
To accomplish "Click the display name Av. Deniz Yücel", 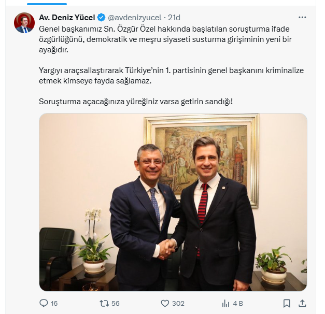I will click(67, 18).
